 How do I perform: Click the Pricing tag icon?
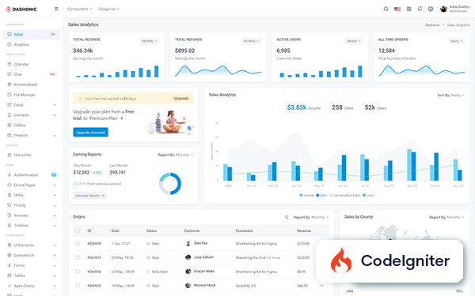coord(9,205)
